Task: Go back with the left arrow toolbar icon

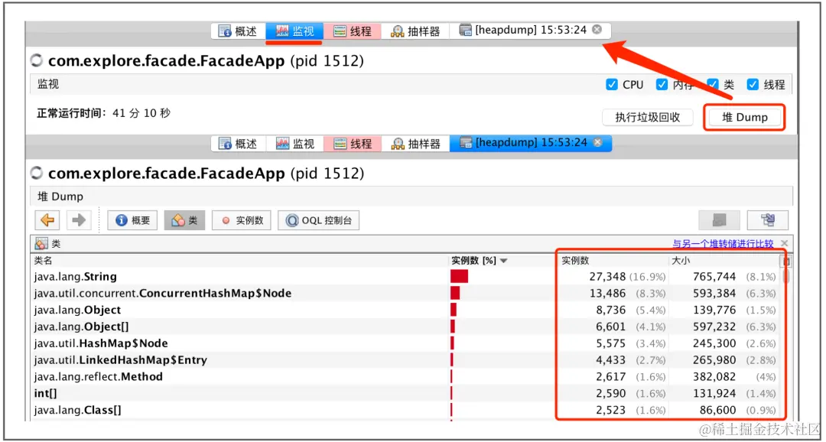Action: [x=47, y=220]
